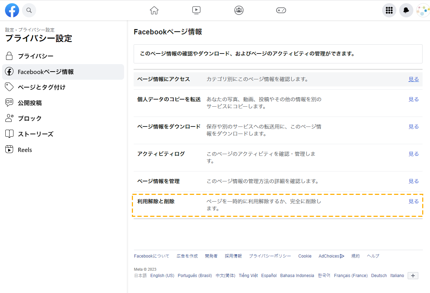Click the 個人データのコピーを転送 row title
The height and width of the screenshot is (293, 430).
(169, 99)
